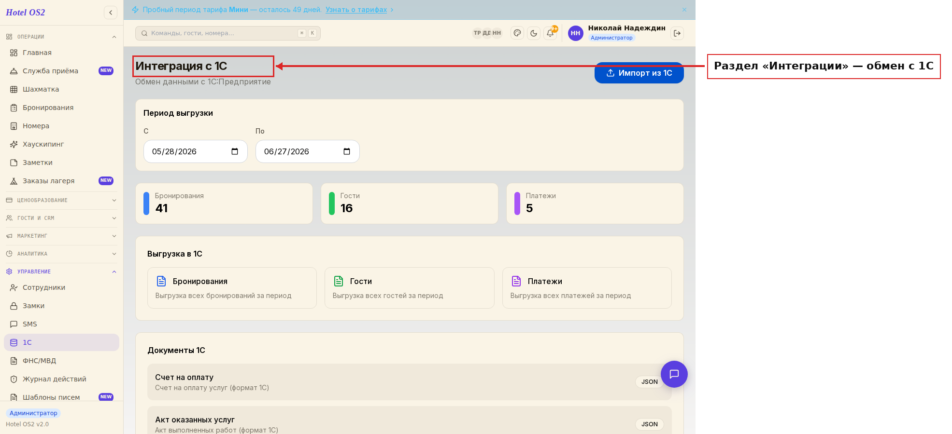Expand the Ценообразование section
This screenshot has height=434, width=952.
(61, 200)
